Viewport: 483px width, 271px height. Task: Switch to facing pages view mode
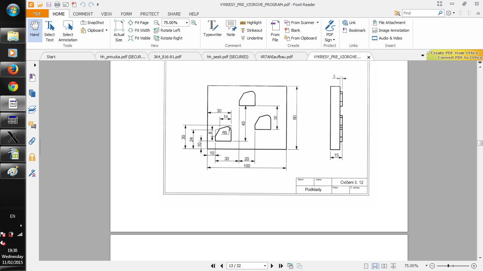point(384,266)
